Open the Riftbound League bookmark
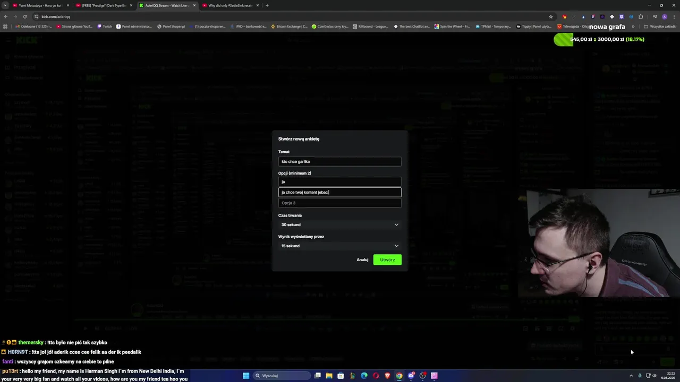 370,27
